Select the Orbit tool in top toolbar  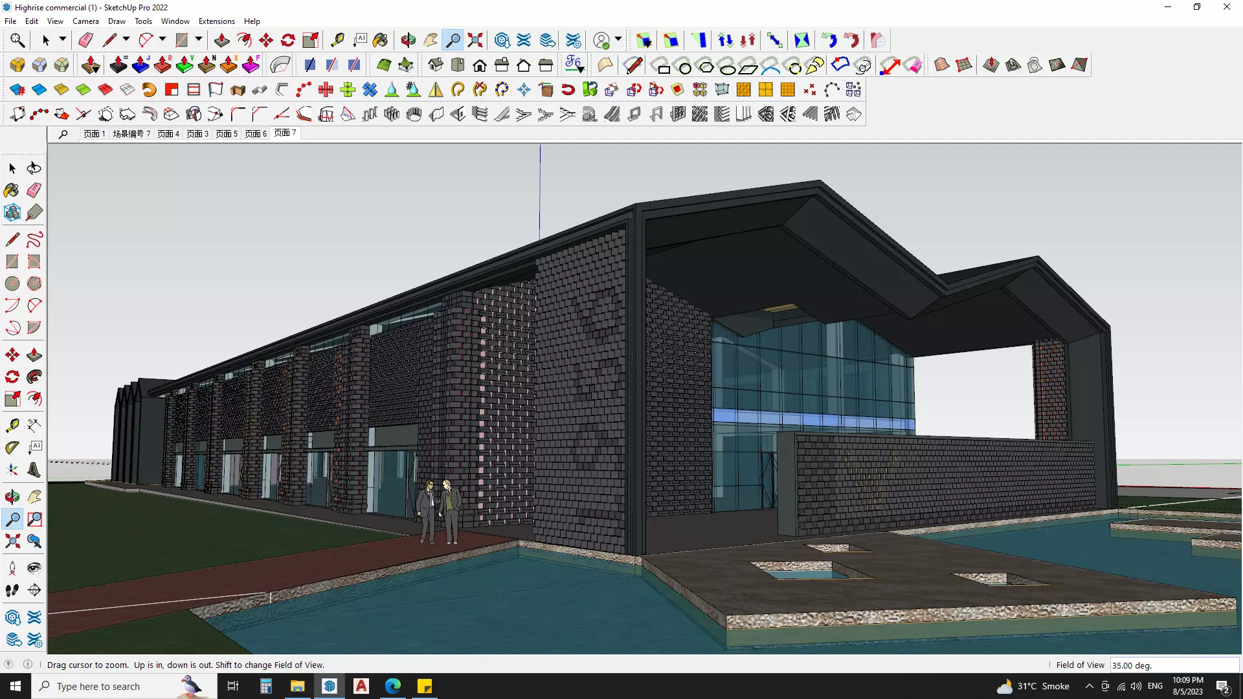408,40
